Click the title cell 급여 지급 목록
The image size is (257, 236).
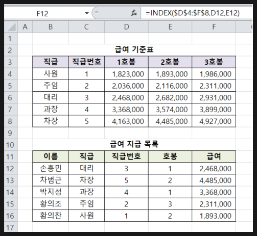[x=134, y=145]
